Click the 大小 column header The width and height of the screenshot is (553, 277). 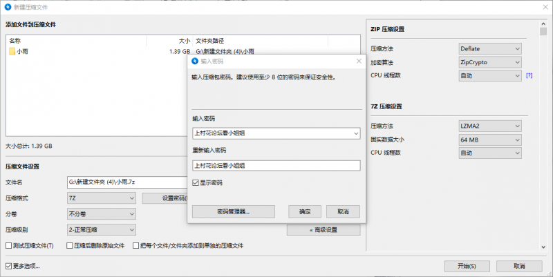click(x=183, y=40)
